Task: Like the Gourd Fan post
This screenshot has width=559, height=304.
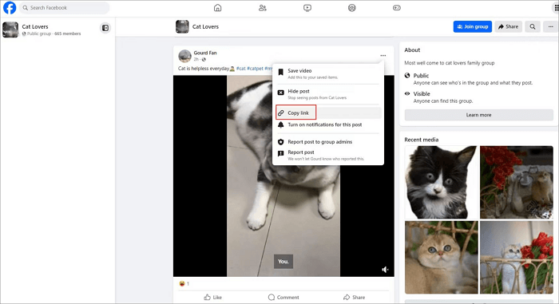Action: pos(213,298)
